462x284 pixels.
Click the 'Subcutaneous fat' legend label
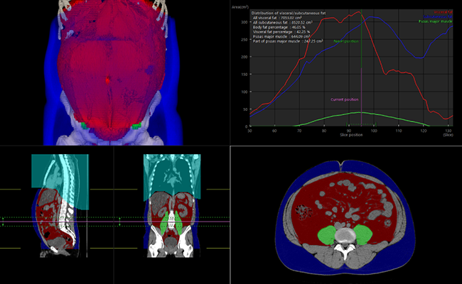coord(439,16)
